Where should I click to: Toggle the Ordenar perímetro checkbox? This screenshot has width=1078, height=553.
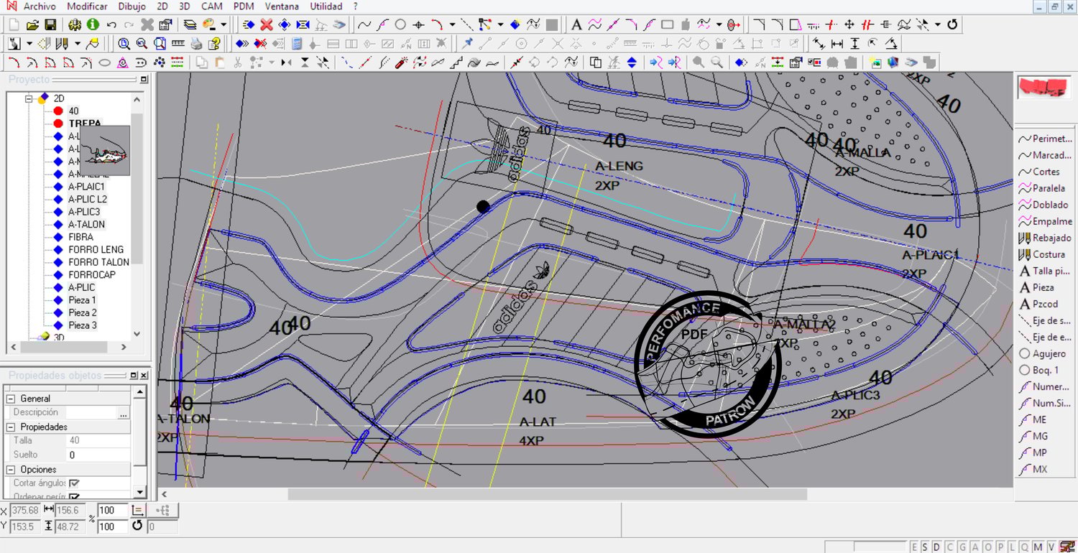pos(74,496)
